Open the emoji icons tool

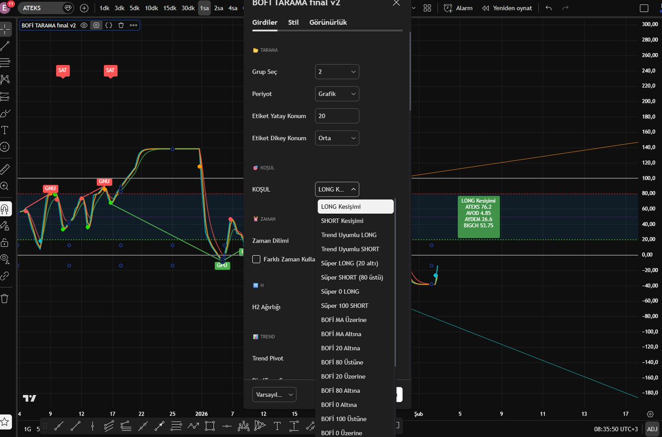tap(5, 147)
